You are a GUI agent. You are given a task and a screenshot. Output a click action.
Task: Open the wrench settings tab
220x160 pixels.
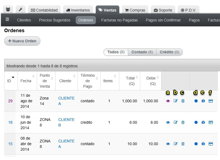(20, 10)
